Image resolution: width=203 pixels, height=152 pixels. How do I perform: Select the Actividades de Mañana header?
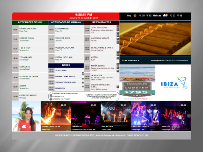[66, 23]
